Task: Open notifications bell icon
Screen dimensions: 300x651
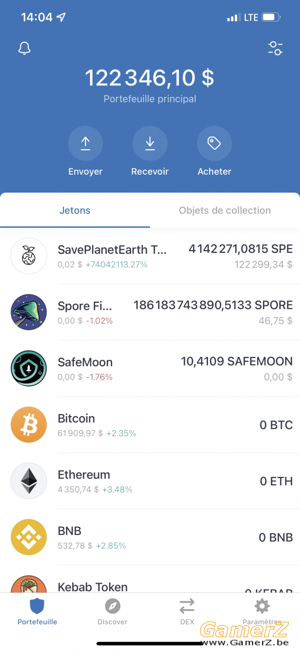Action: pyautogui.click(x=24, y=48)
